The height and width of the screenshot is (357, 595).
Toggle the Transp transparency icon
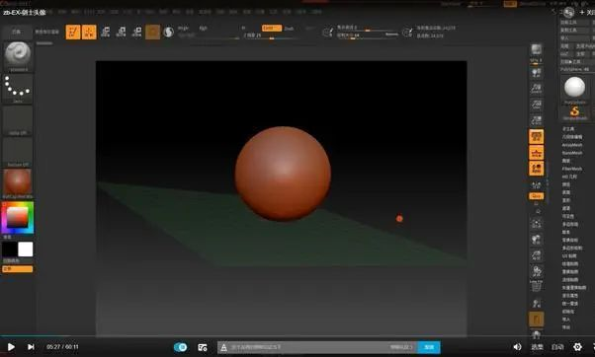pos(536,304)
